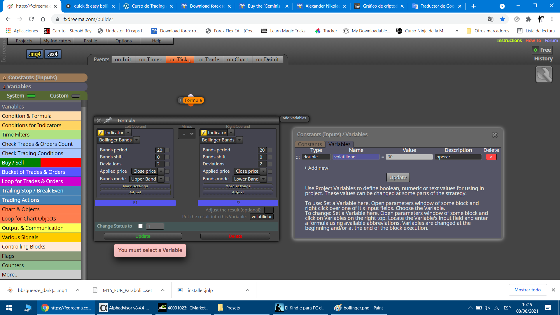This screenshot has height=315, width=560.
Task: Toggle the Custom variables switch
Action: 76,96
